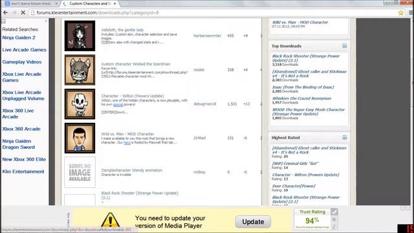Open Ghost caller and Stickman in Top Downloads
414x233 pixels.
[x=309, y=74]
